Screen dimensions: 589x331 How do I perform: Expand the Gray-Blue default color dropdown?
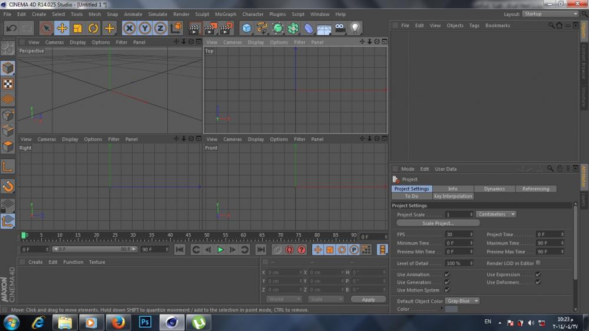(x=462, y=301)
